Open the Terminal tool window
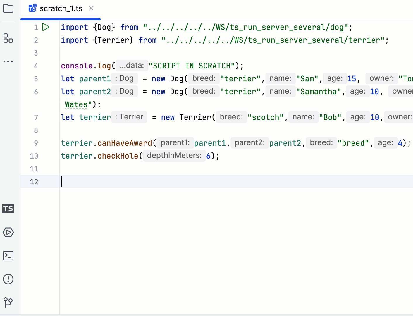Image resolution: width=413 pixels, height=316 pixels. [x=8, y=255]
